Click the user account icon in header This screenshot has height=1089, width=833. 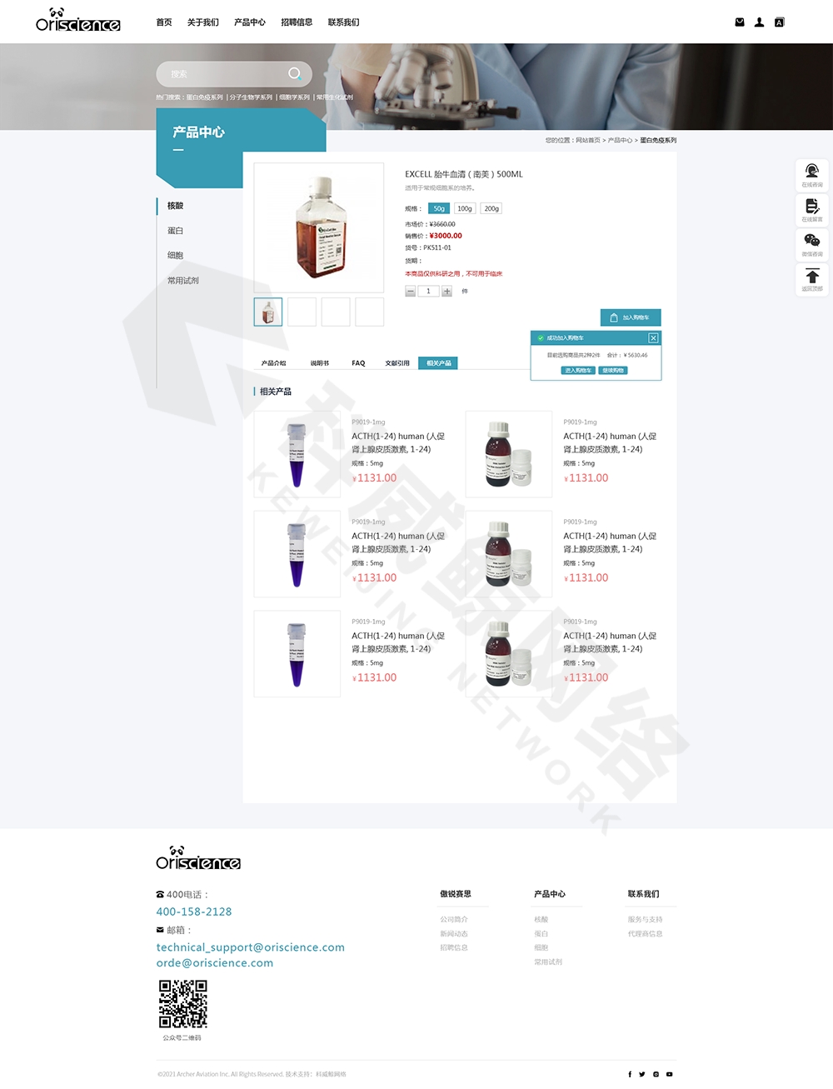click(760, 22)
